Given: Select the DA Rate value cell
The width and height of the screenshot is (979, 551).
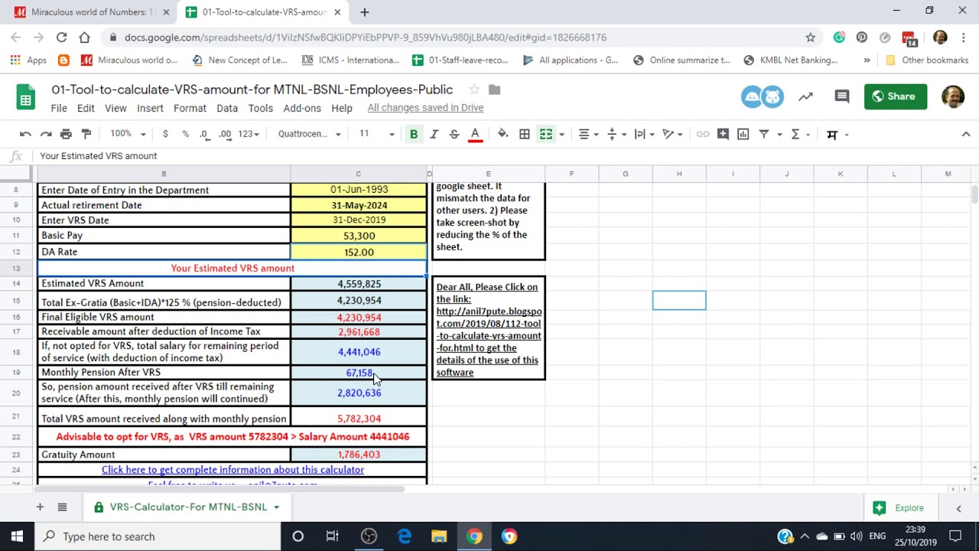Looking at the screenshot, I should 359,252.
